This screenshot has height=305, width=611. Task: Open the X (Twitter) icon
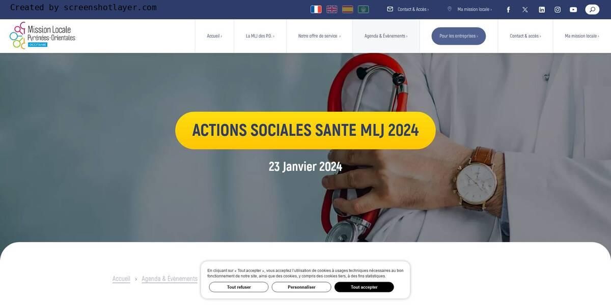(525, 9)
